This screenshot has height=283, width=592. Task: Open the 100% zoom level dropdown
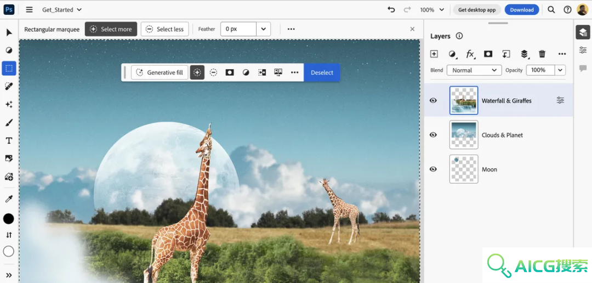pos(432,10)
